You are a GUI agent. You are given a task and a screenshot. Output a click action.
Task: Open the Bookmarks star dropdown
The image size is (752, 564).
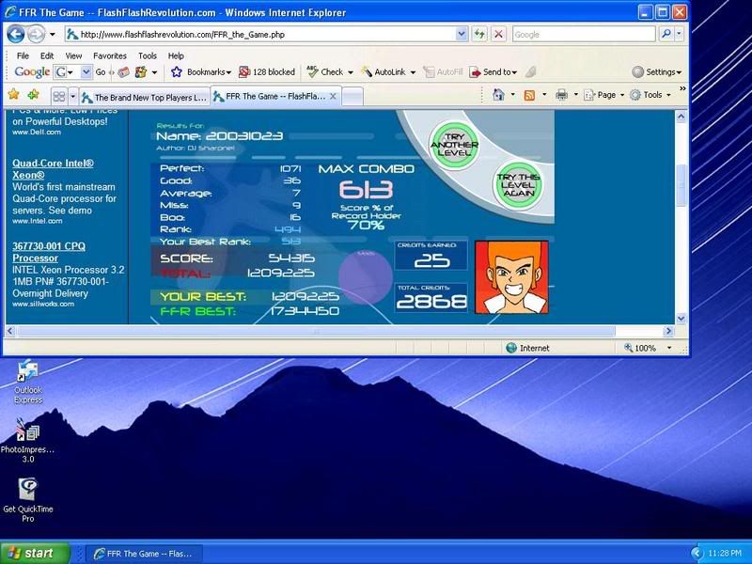coord(201,72)
